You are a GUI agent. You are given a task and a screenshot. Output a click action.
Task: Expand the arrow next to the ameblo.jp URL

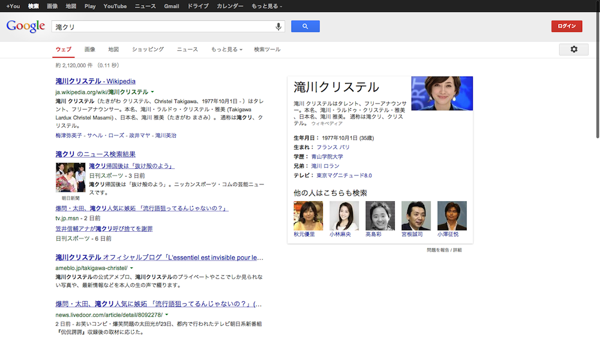point(131,268)
